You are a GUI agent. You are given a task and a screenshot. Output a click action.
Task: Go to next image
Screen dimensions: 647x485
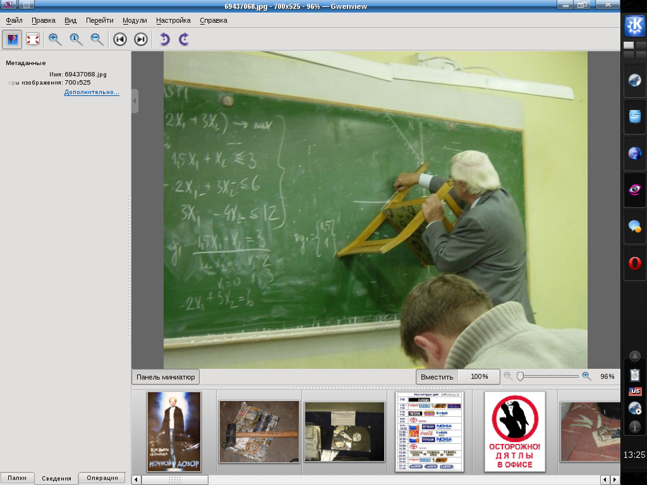click(141, 39)
